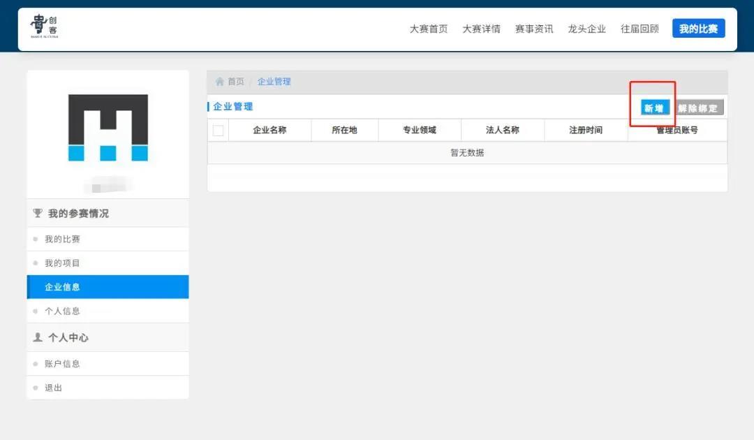Click the home icon in breadcrumb
Viewport: 754px width, 440px height.
[x=220, y=82]
